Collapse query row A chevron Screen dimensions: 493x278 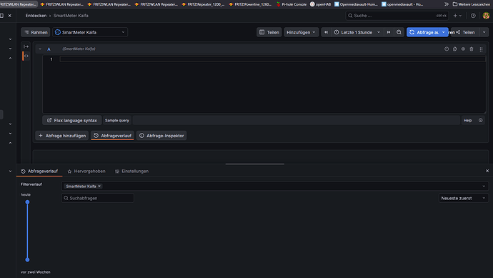click(x=40, y=49)
